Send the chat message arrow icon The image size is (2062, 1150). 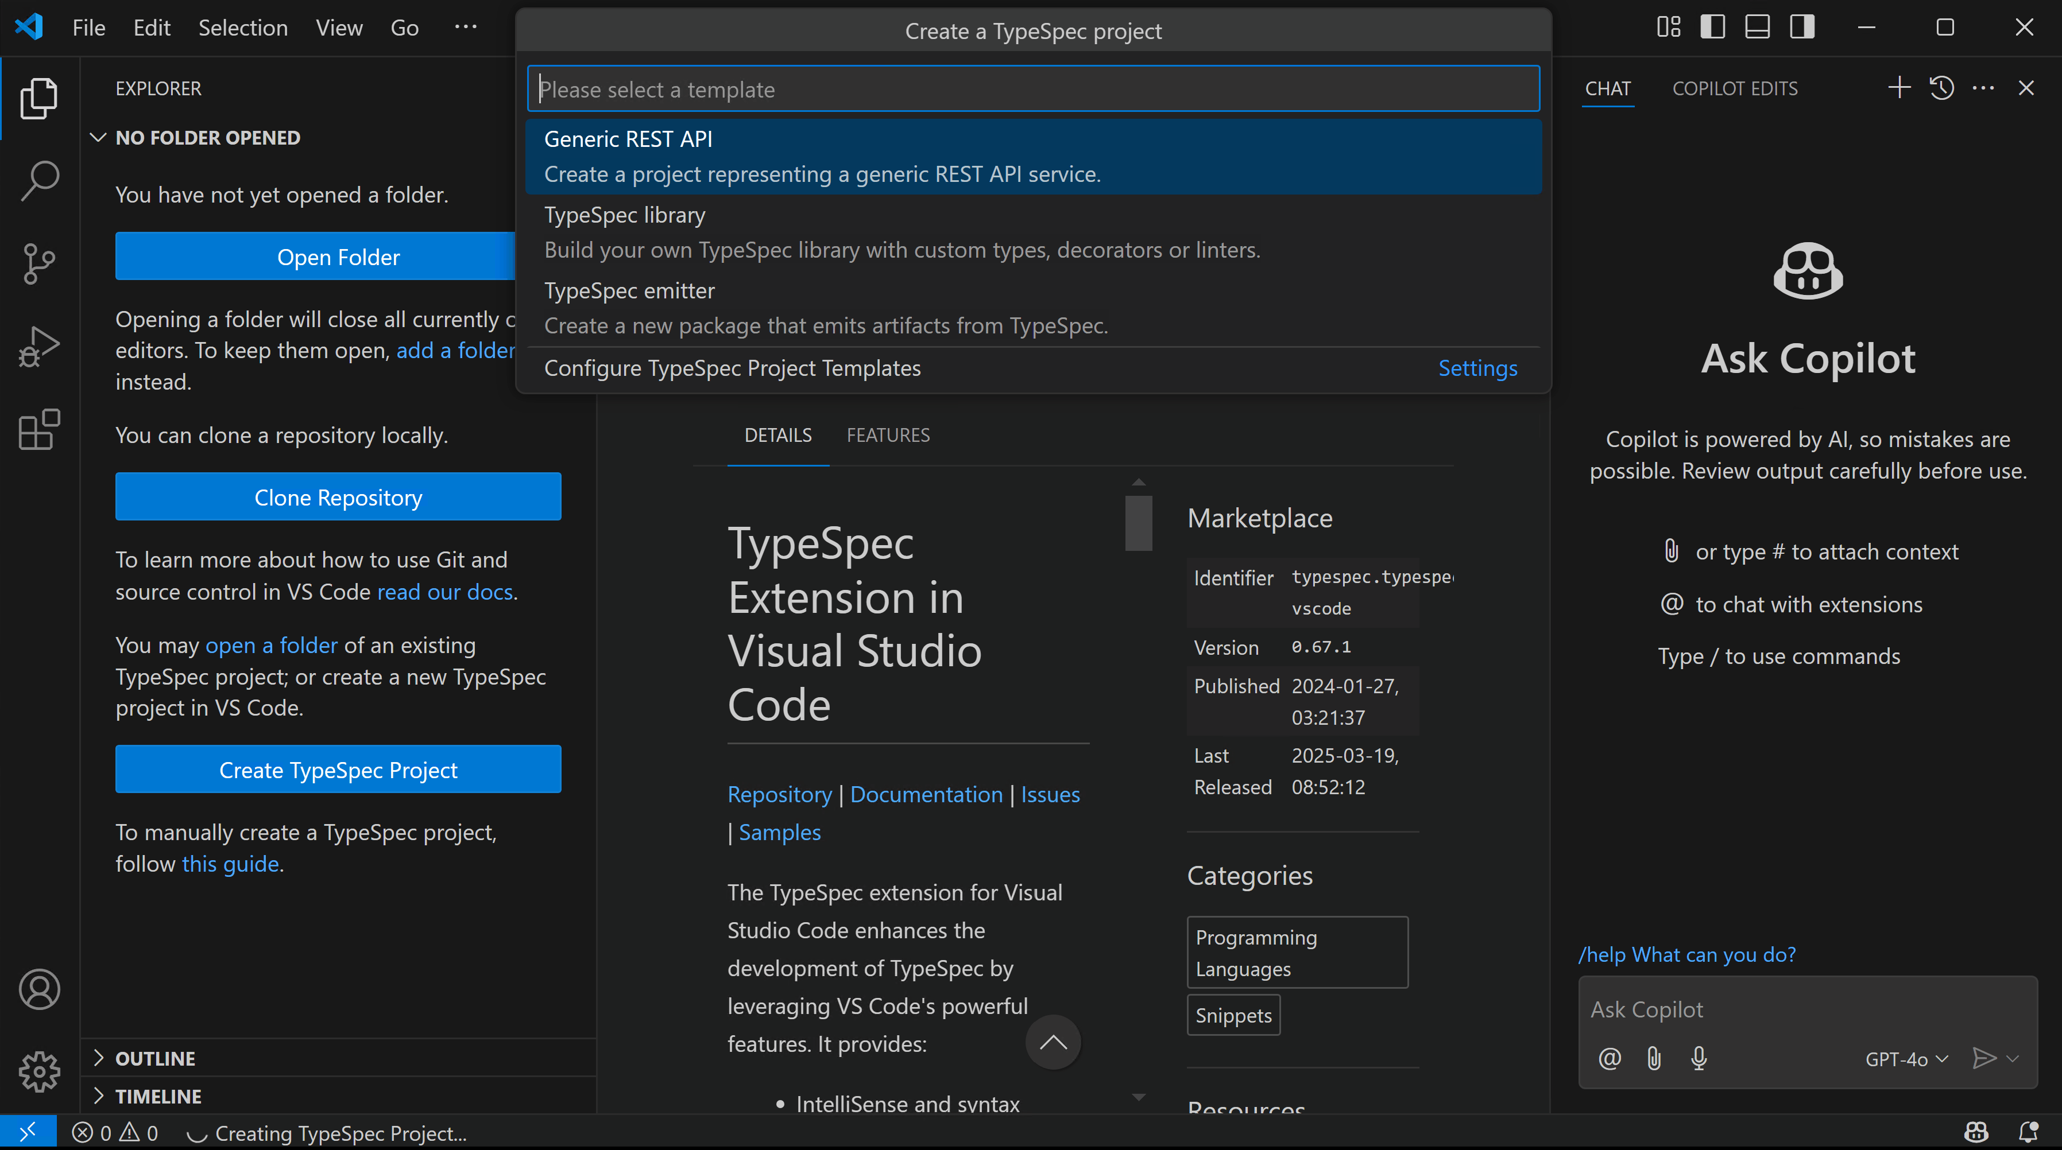tap(1983, 1059)
